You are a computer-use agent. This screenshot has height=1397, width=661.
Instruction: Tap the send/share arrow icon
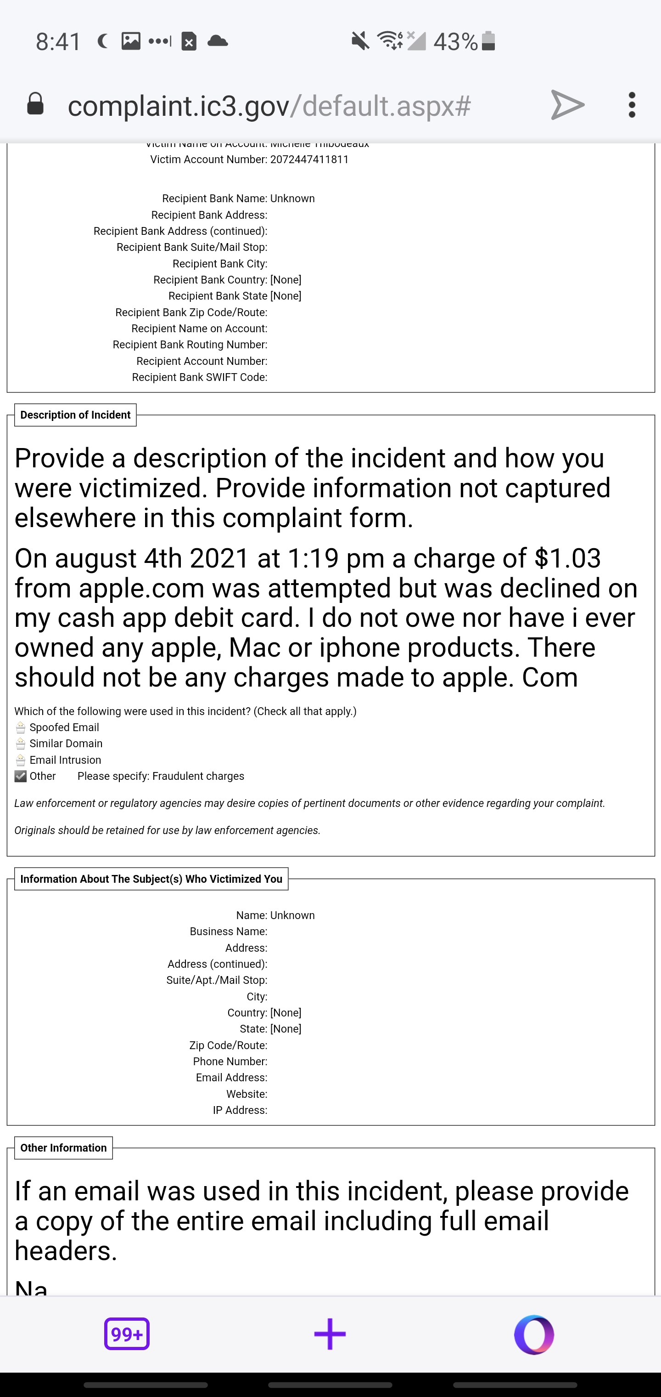click(567, 105)
